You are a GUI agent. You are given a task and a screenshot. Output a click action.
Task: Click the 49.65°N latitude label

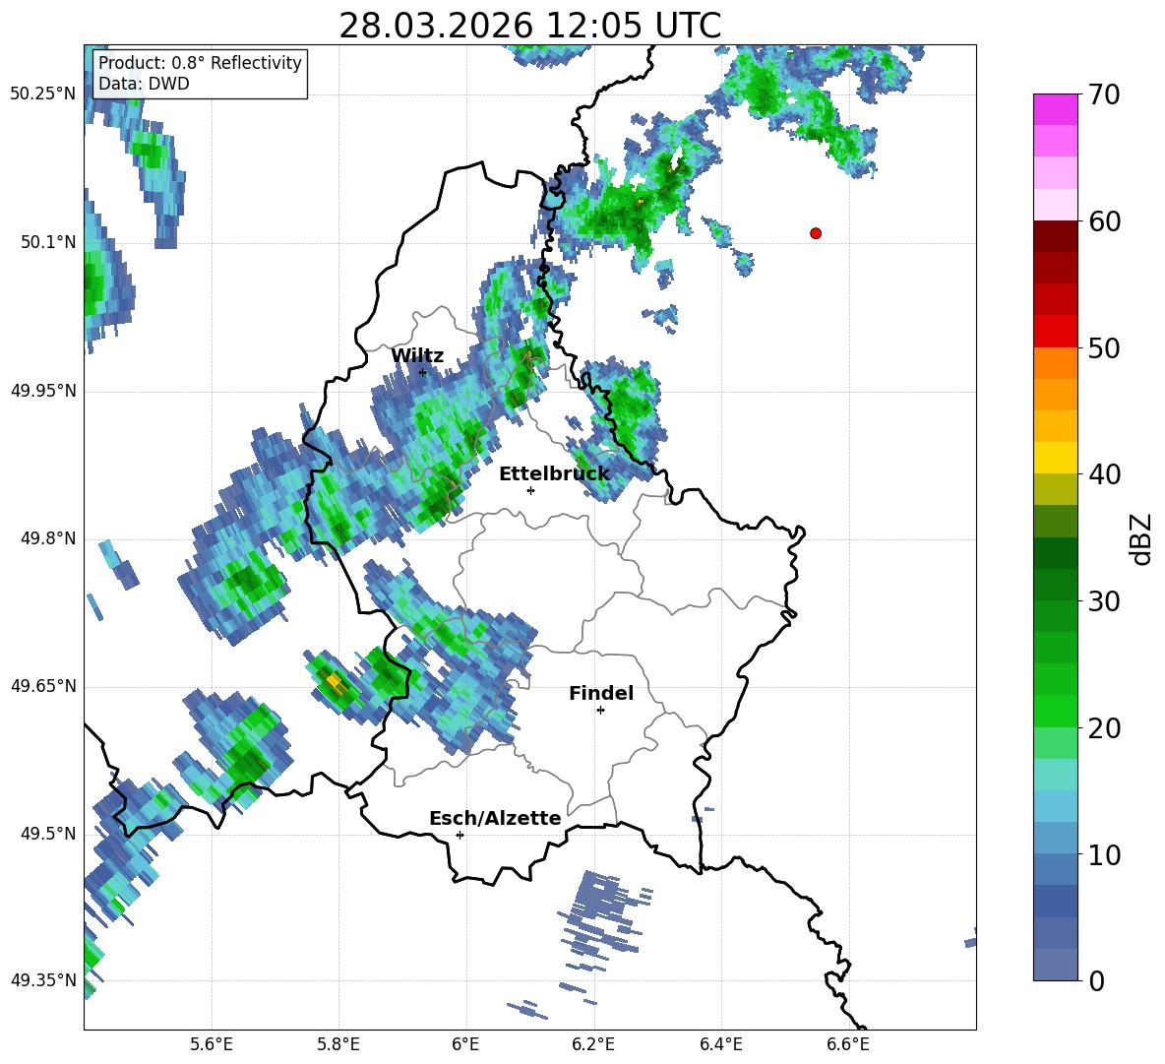[x=43, y=686]
